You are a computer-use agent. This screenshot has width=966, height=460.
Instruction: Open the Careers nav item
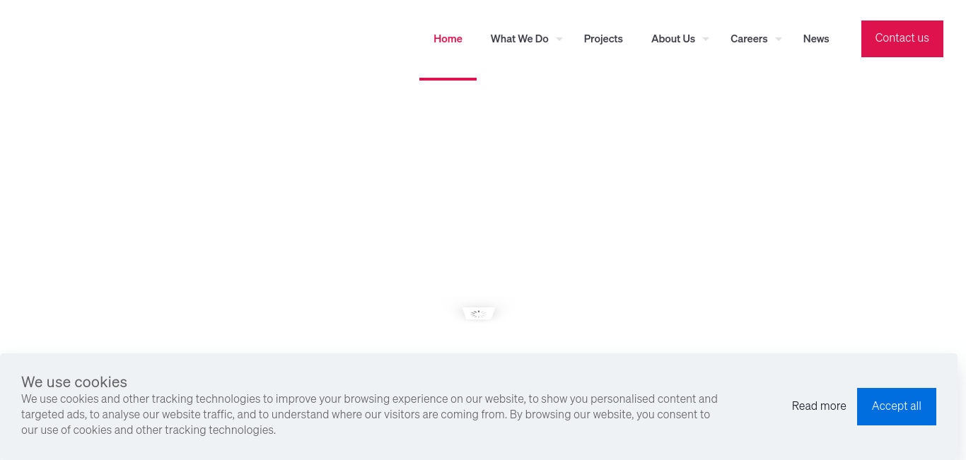(749, 39)
